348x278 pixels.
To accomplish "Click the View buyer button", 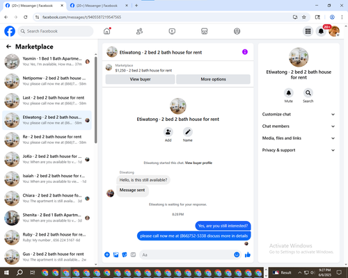I will 140,79.
